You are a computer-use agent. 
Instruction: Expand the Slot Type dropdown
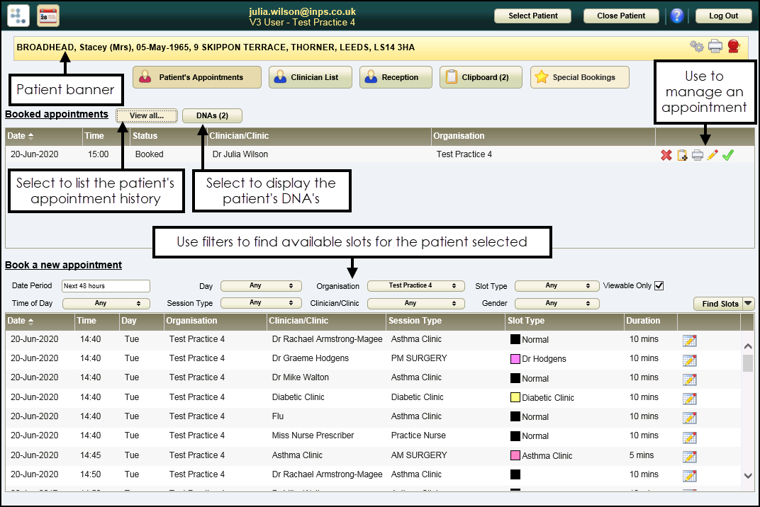click(x=557, y=286)
